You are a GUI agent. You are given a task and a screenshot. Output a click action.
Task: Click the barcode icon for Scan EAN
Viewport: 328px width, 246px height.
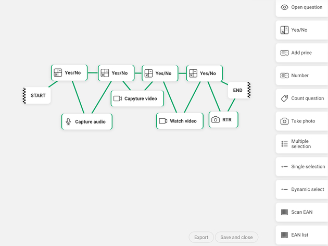[284, 212]
